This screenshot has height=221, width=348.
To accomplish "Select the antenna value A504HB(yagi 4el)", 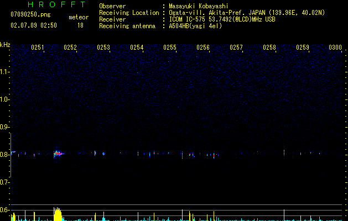I will [195, 26].
